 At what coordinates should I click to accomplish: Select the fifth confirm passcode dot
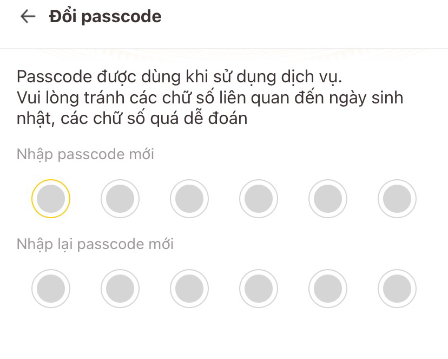[327, 288]
